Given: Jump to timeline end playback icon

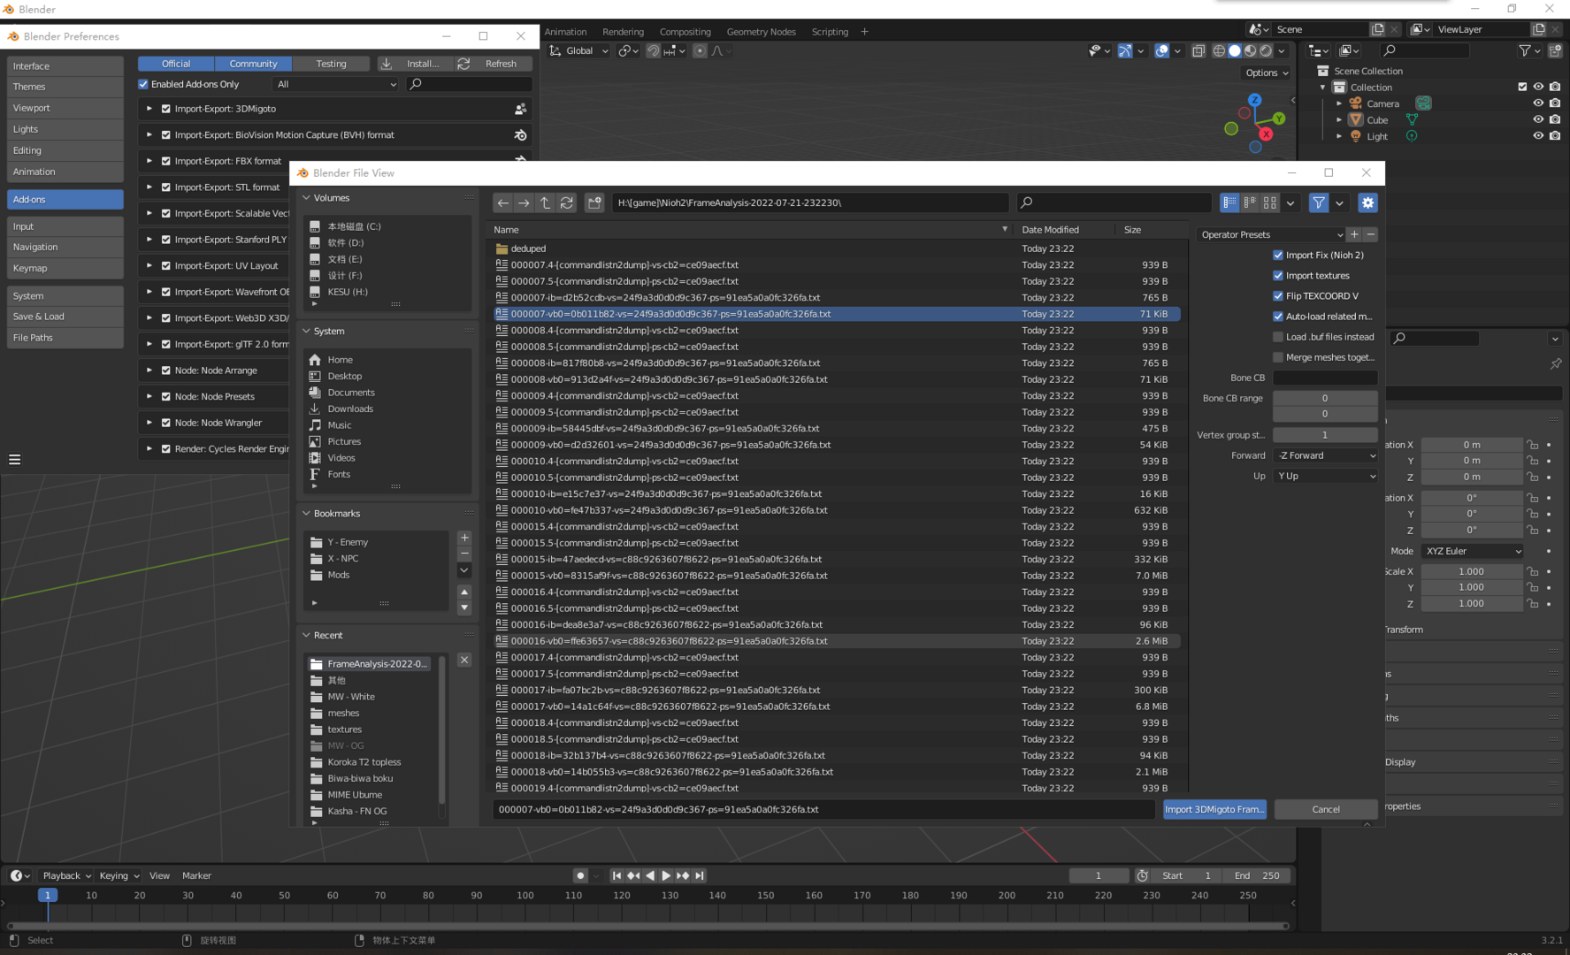Looking at the screenshot, I should [700, 875].
